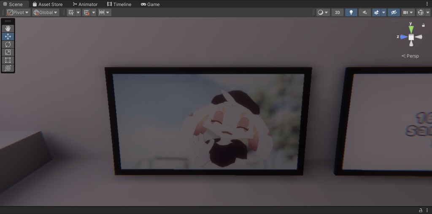This screenshot has height=214, width=432.
Task: Switch to the Game tab
Action: click(x=150, y=4)
